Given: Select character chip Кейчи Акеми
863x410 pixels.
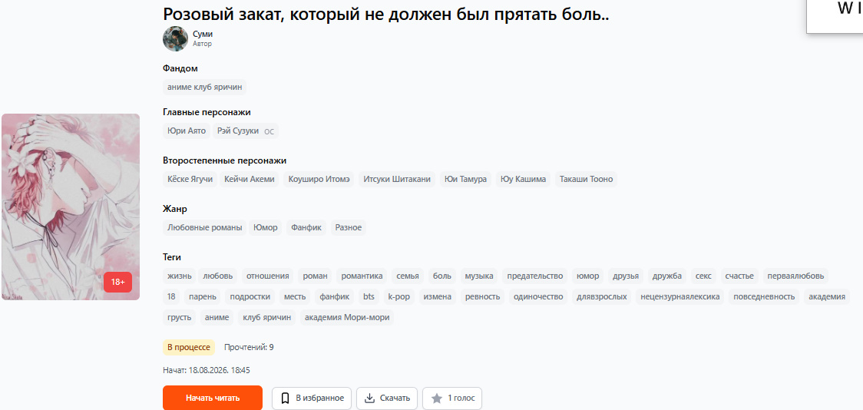Looking at the screenshot, I should [250, 180].
